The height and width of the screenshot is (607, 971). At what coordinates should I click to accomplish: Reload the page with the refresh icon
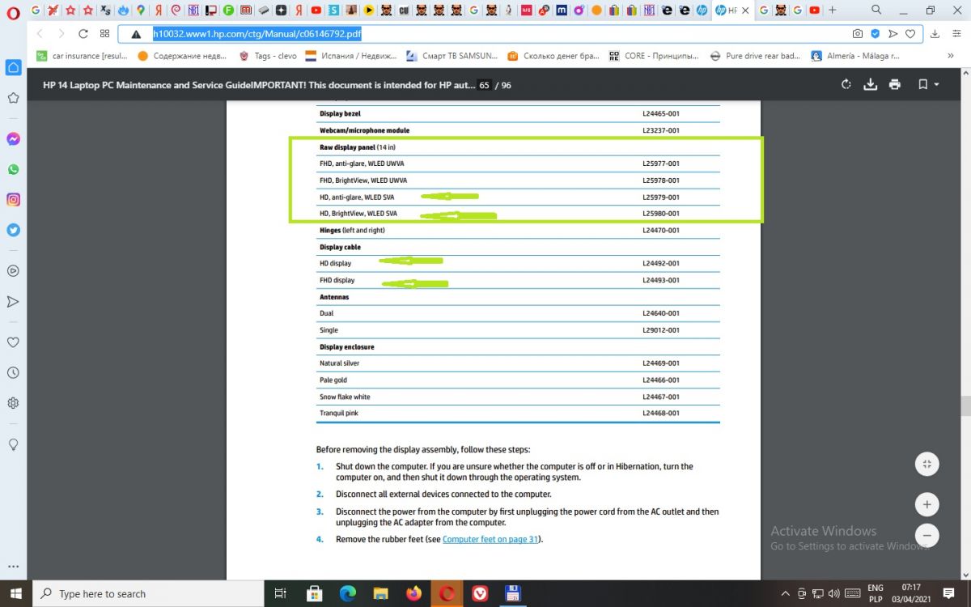click(x=83, y=34)
